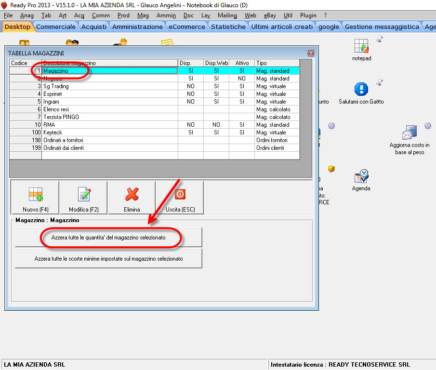Close the Tabella Magazzini window
Screen dimensions: 436x370
click(311, 53)
